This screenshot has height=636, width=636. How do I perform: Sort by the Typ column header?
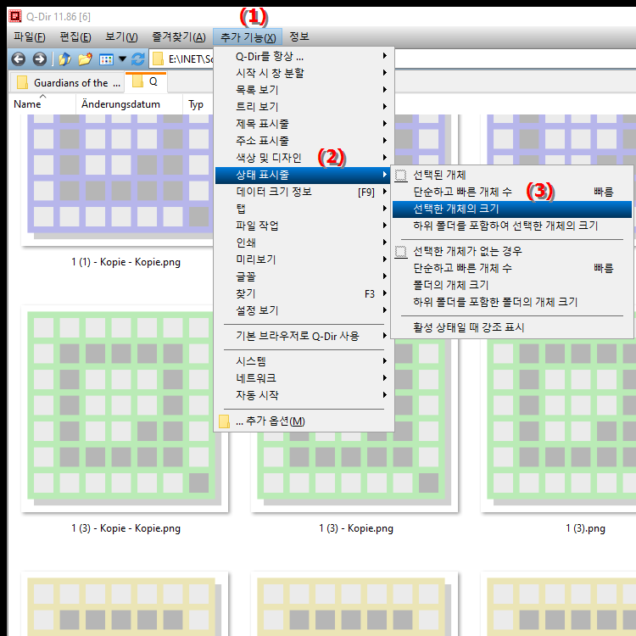198,104
